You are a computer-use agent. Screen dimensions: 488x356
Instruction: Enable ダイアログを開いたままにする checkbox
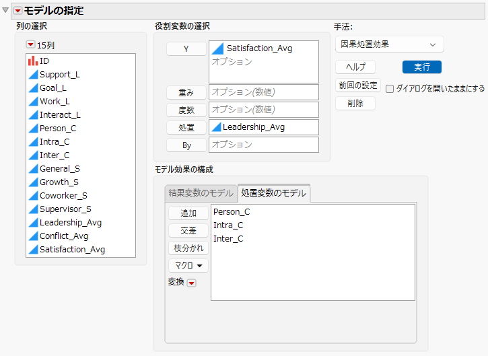[389, 89]
